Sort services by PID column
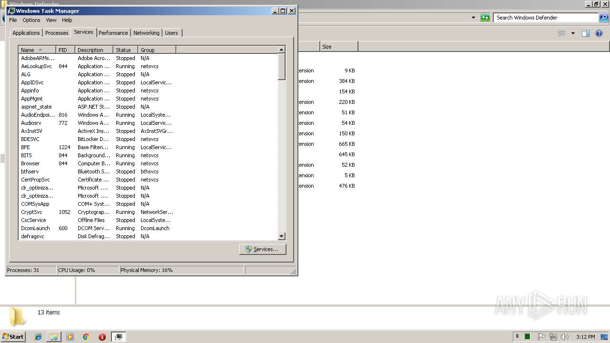 tap(65, 50)
